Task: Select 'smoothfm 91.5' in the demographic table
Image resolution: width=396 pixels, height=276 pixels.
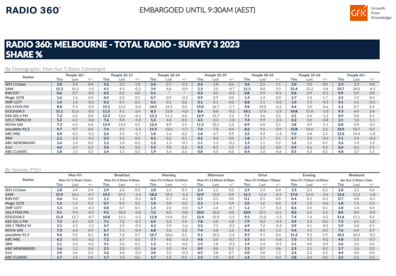Action: [x=17, y=129]
